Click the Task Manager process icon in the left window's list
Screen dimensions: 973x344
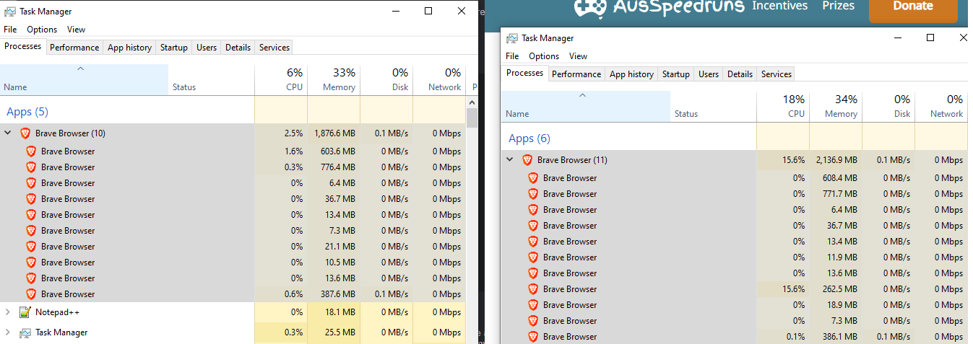click(x=25, y=332)
